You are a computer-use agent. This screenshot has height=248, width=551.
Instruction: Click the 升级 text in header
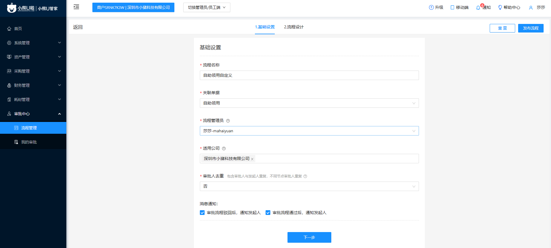pyautogui.click(x=439, y=7)
